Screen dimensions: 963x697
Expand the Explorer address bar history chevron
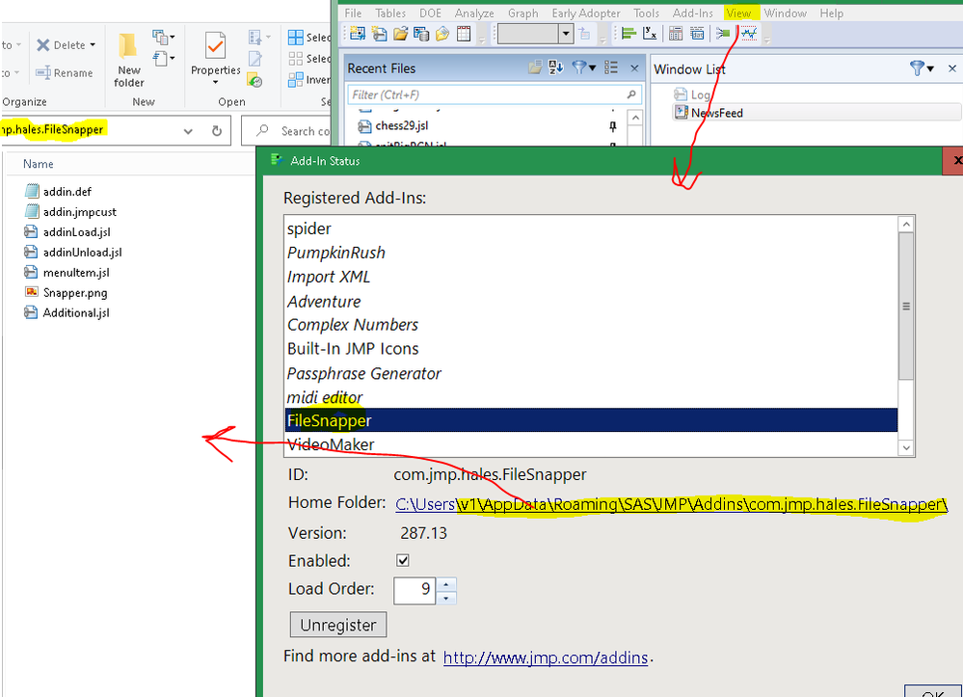pyautogui.click(x=188, y=131)
